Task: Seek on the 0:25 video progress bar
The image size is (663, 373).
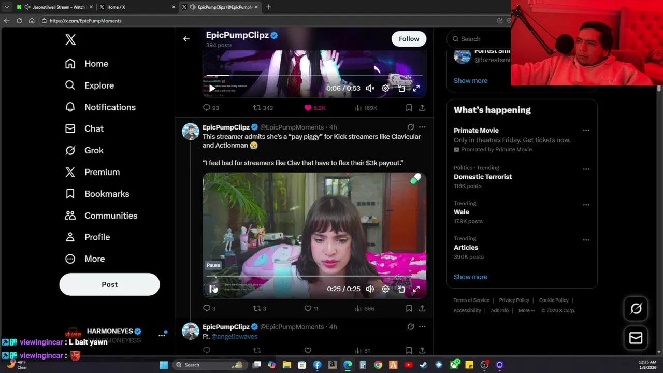Action: click(x=314, y=276)
